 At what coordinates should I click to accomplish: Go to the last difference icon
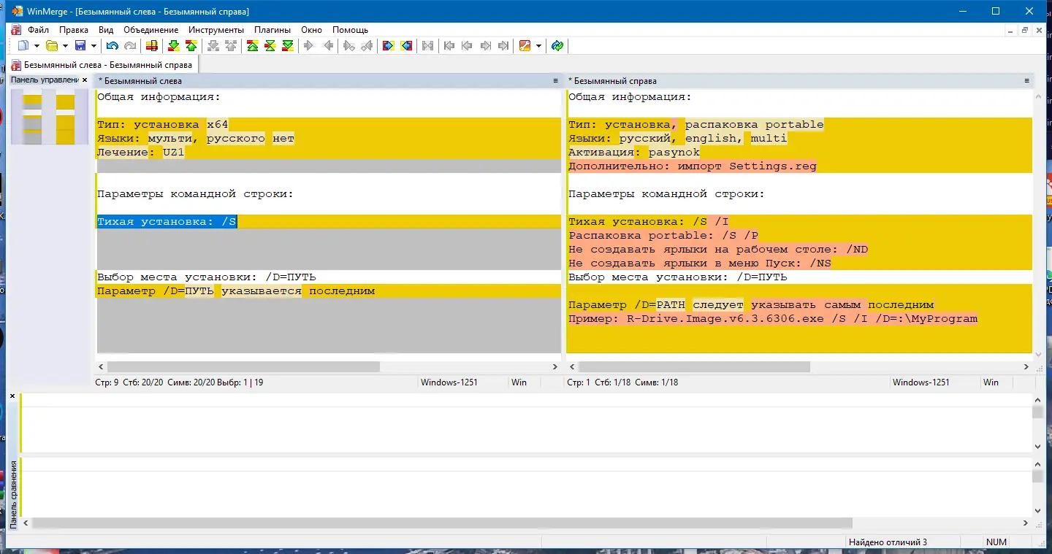coord(288,46)
